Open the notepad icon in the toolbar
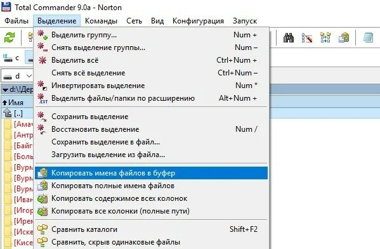 tap(368, 38)
